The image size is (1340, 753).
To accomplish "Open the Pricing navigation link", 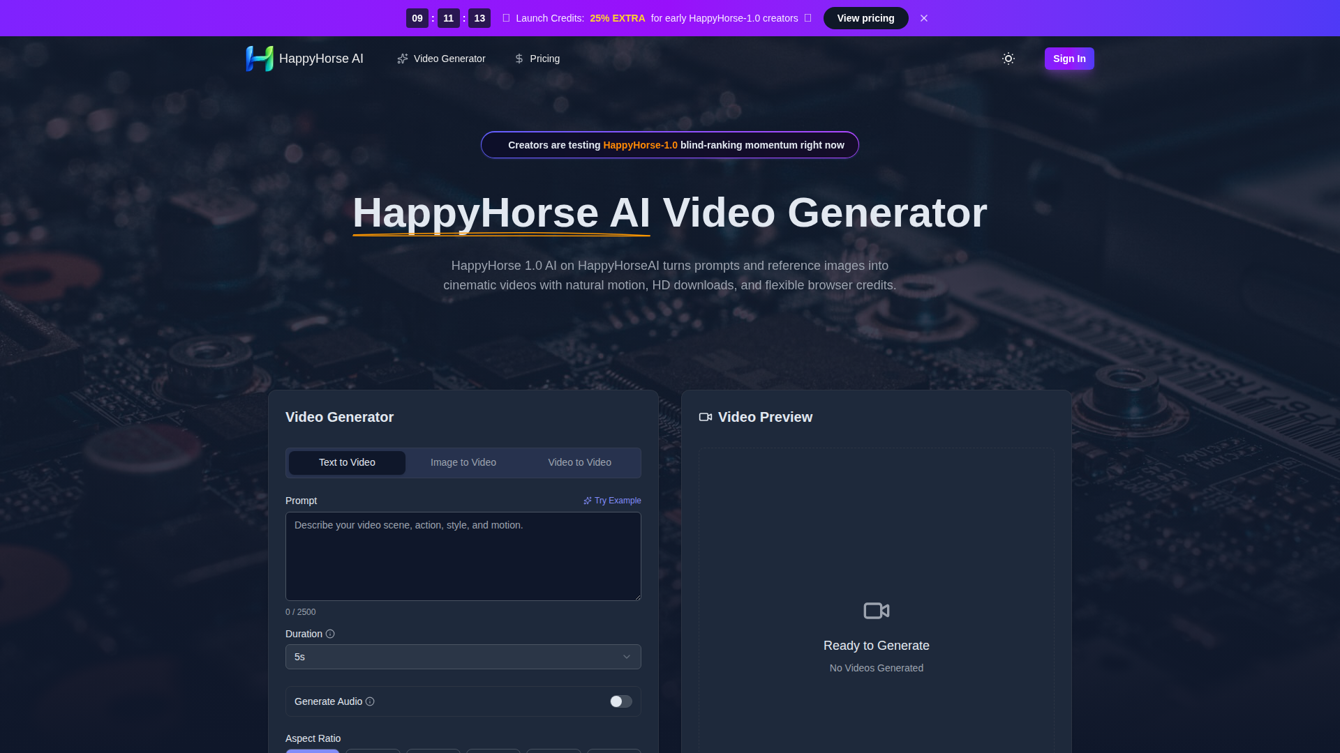I will tap(544, 59).
